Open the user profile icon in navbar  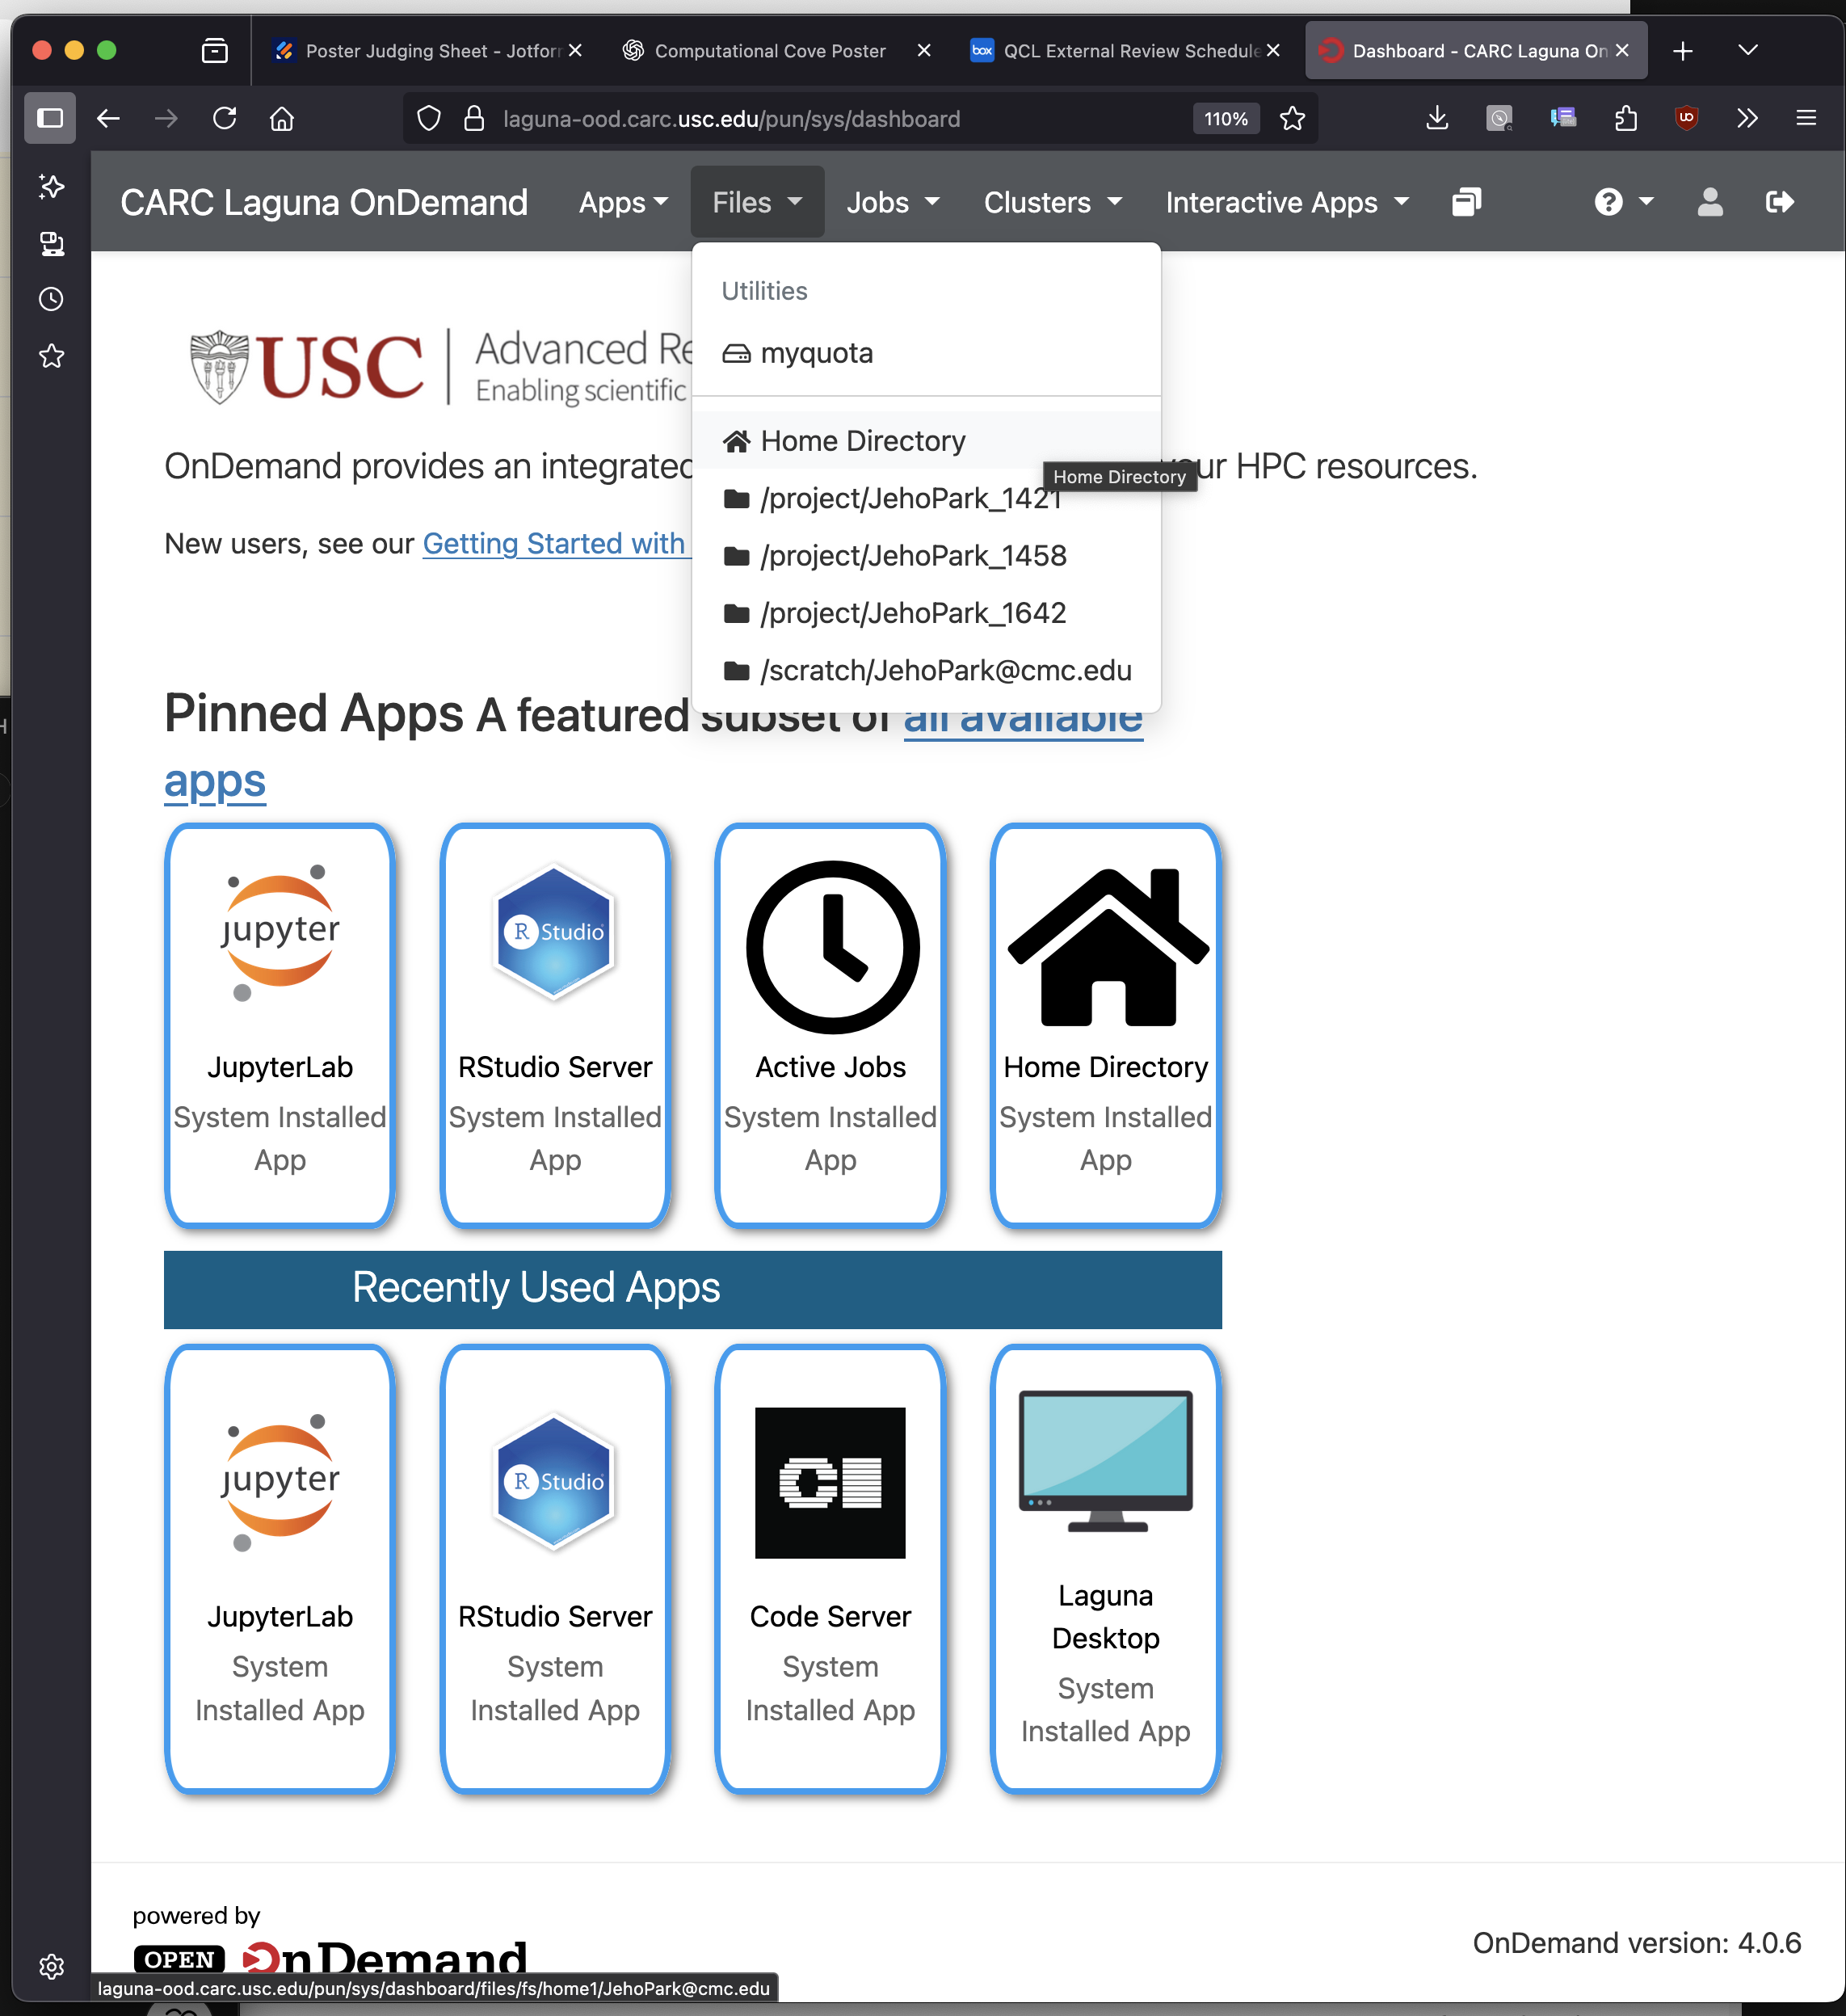[1709, 202]
